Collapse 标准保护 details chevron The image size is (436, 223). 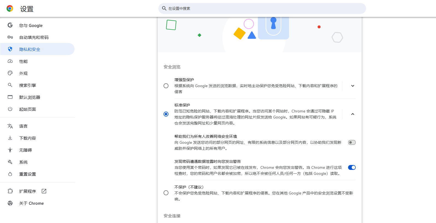pyautogui.click(x=353, y=114)
